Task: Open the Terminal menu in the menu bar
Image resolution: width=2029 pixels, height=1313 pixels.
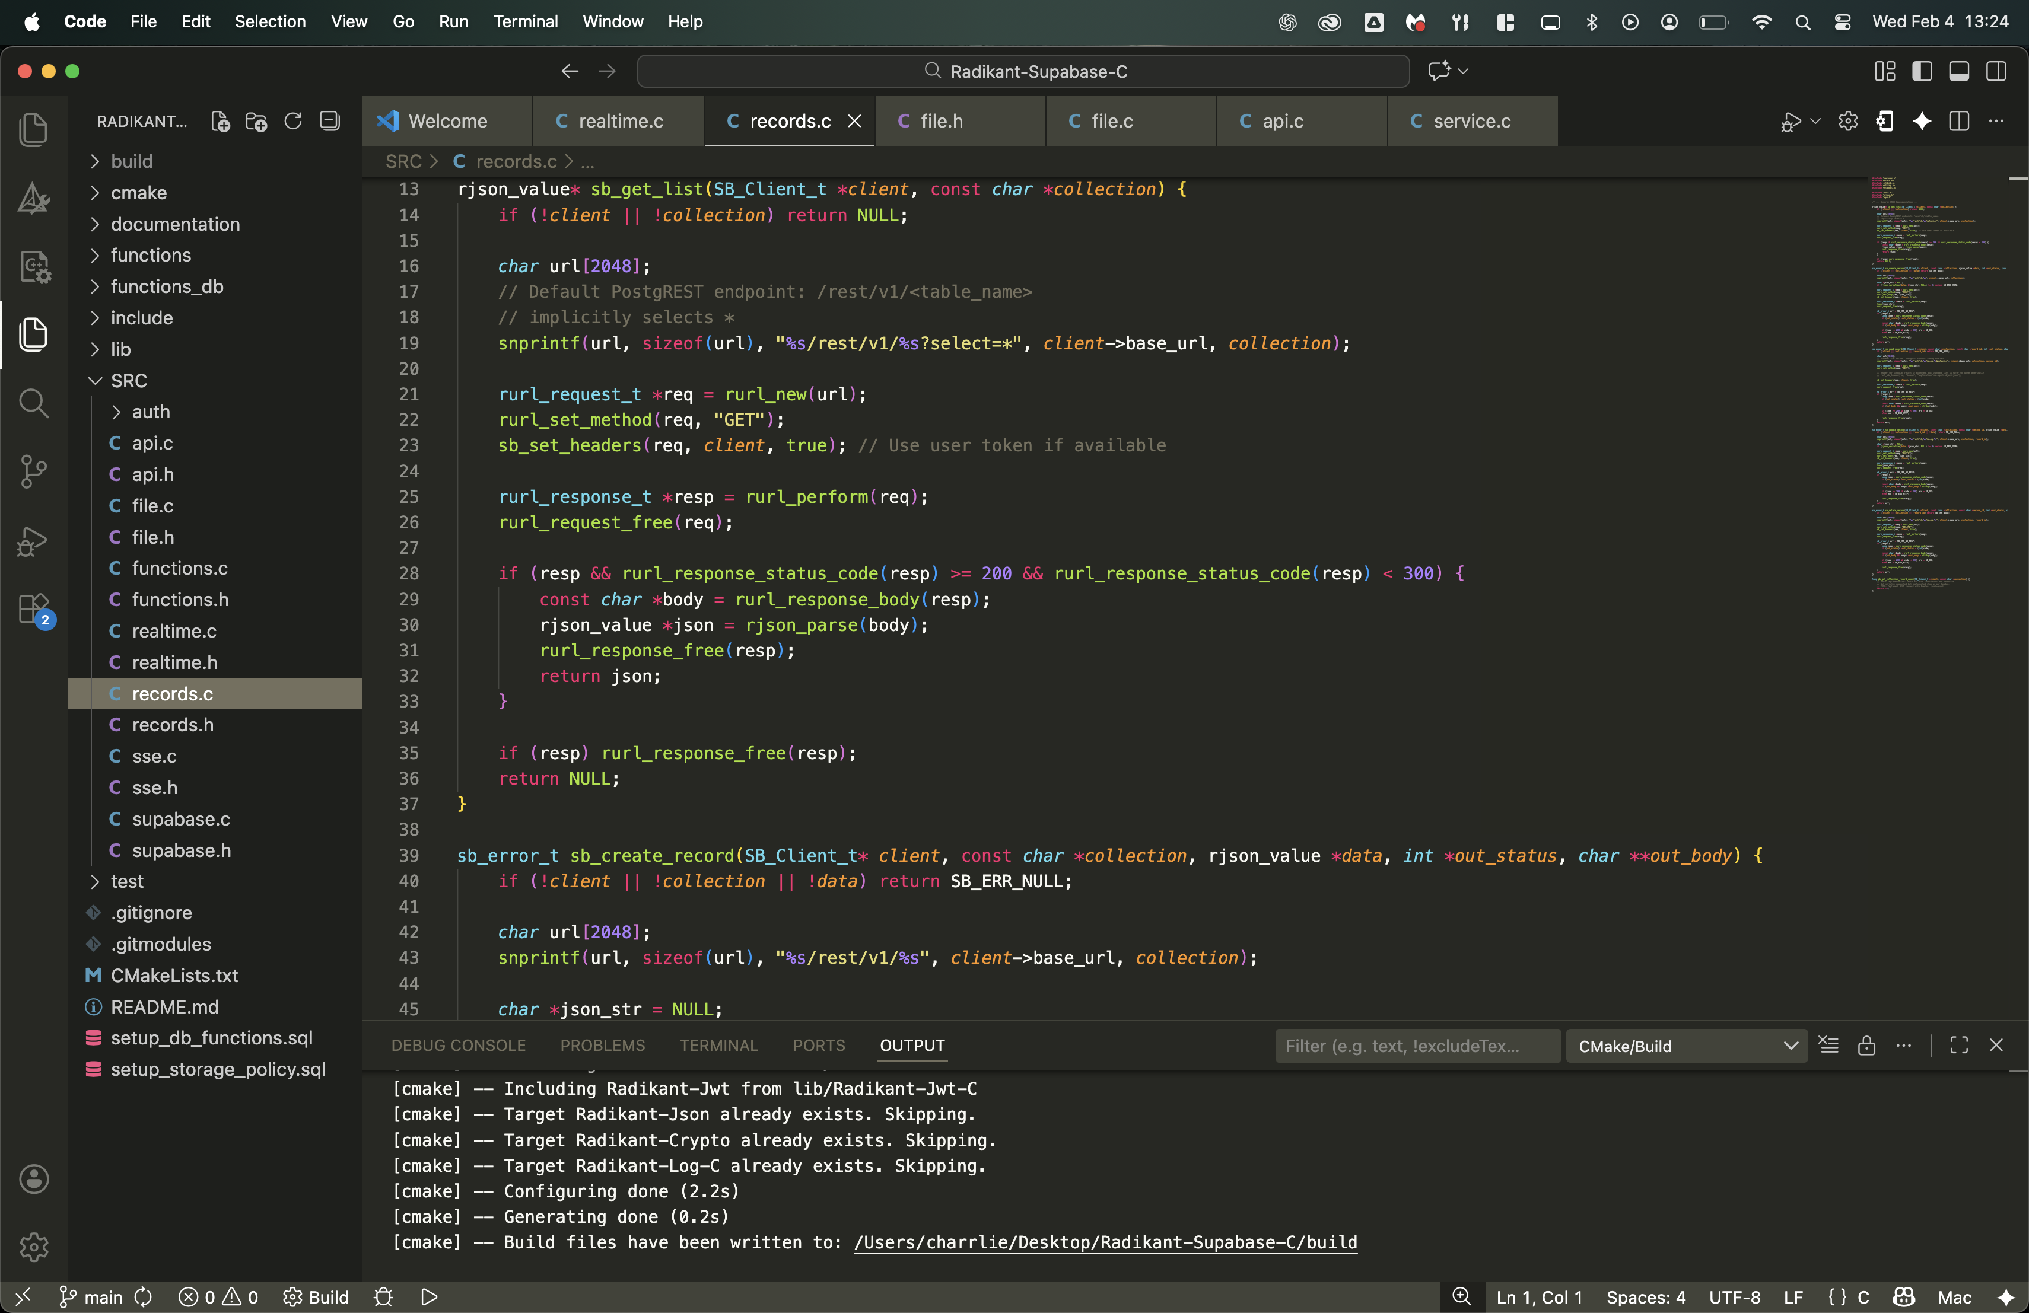Action: point(525,21)
